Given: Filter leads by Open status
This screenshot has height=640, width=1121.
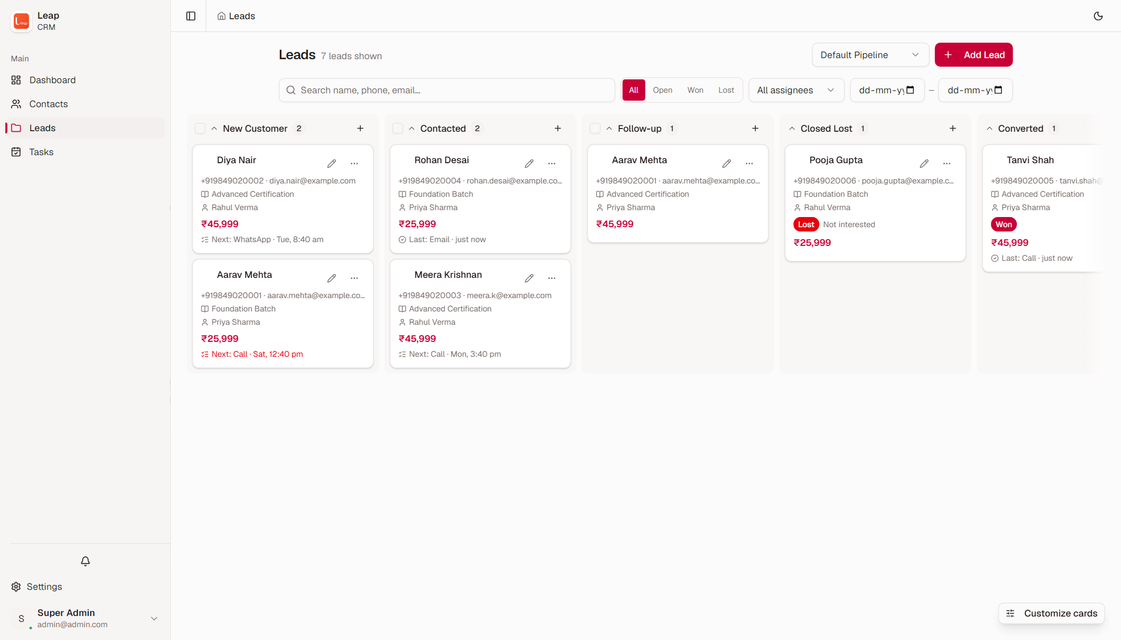Looking at the screenshot, I should [662, 90].
